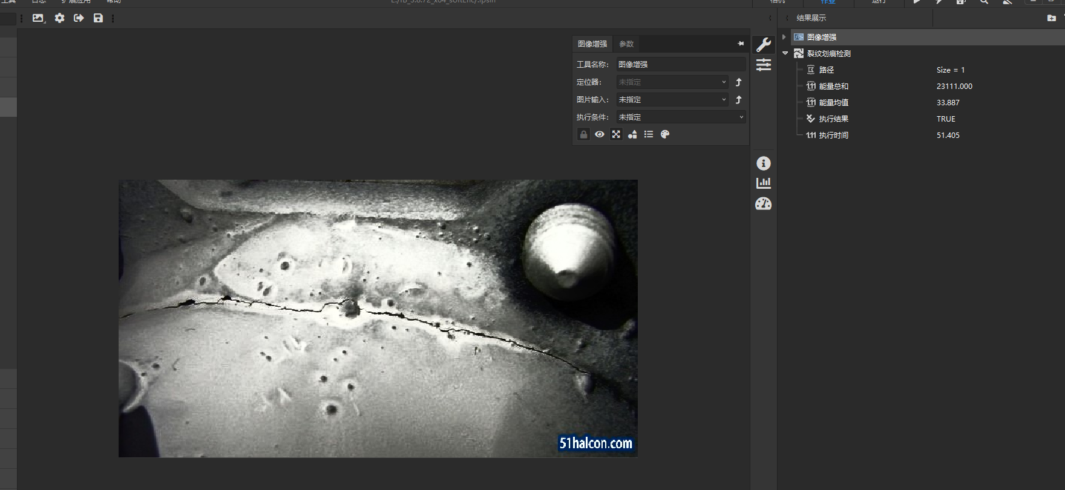The width and height of the screenshot is (1065, 490).
Task: Open the sliders adjustment panel icon
Action: 764,65
